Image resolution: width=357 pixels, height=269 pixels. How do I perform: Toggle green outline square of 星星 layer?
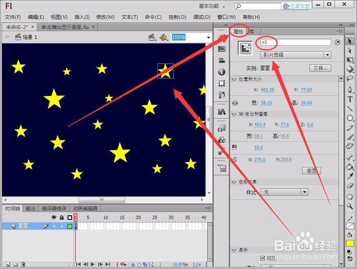coord(70,226)
